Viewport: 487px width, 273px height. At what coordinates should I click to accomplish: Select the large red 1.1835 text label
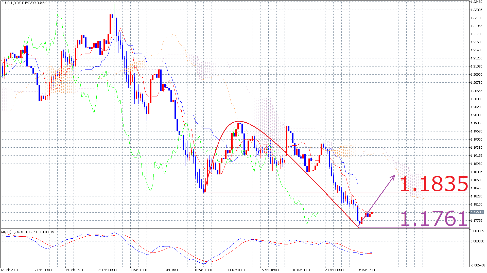click(x=434, y=184)
